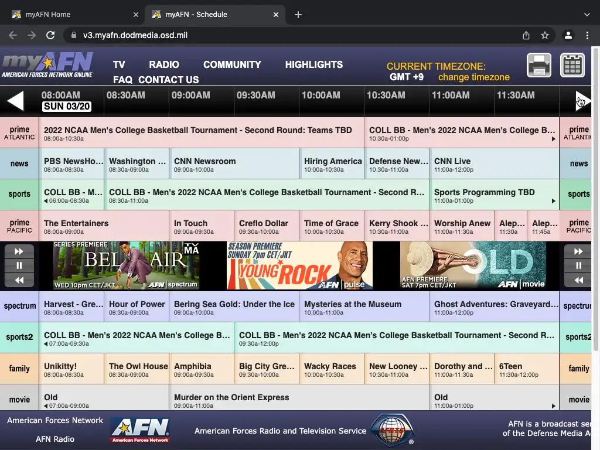Reload the browser page
This screenshot has width=600, height=450.
pyautogui.click(x=50, y=35)
